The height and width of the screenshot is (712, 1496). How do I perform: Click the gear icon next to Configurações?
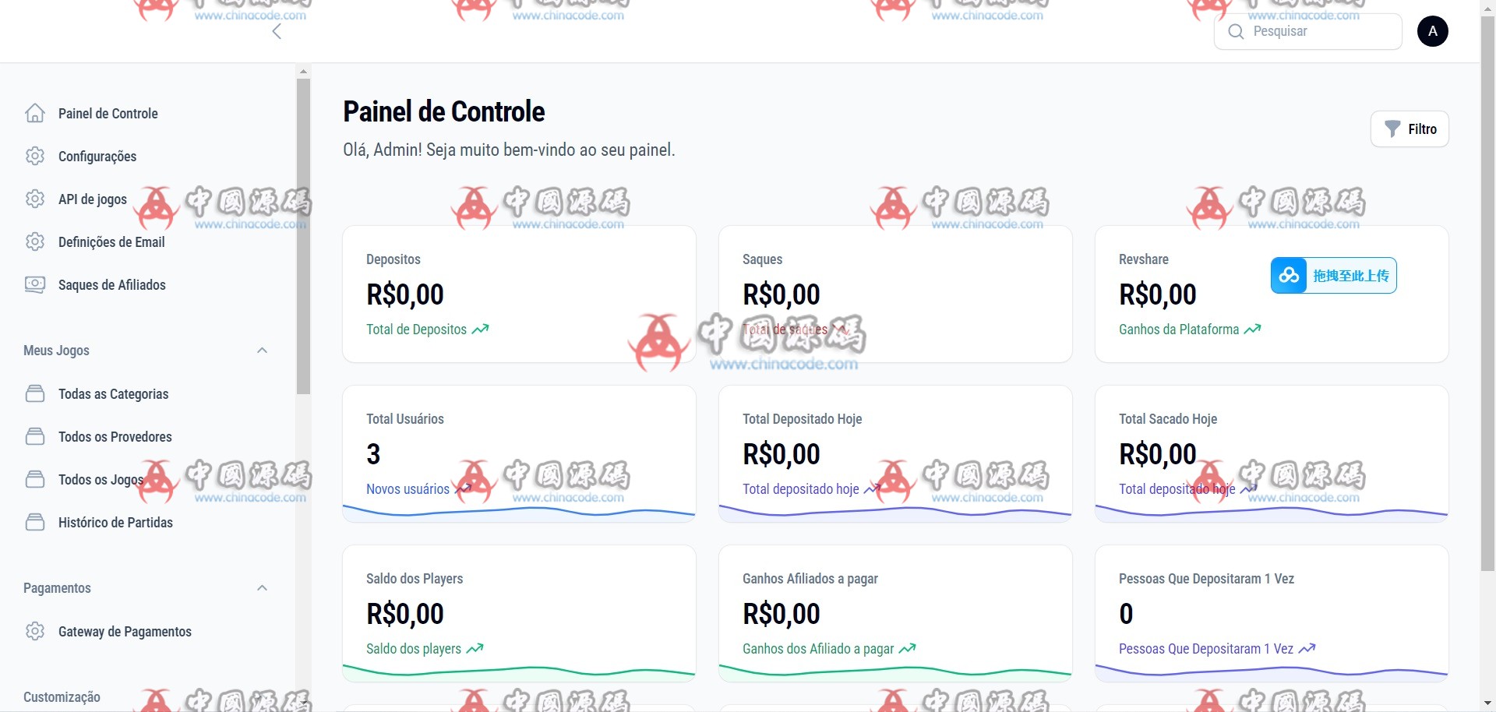[35, 157]
